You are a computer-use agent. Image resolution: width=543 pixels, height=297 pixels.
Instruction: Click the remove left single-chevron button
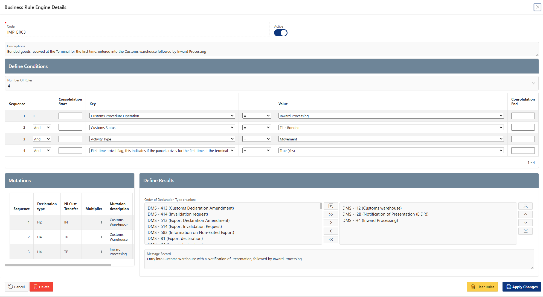331,231
